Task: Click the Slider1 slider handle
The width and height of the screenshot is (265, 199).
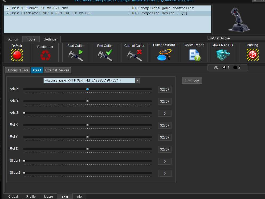Action: coord(24,161)
